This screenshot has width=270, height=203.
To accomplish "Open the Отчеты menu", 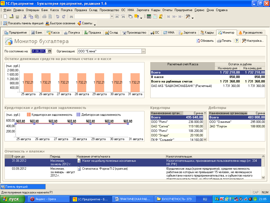I will tap(167, 10).
